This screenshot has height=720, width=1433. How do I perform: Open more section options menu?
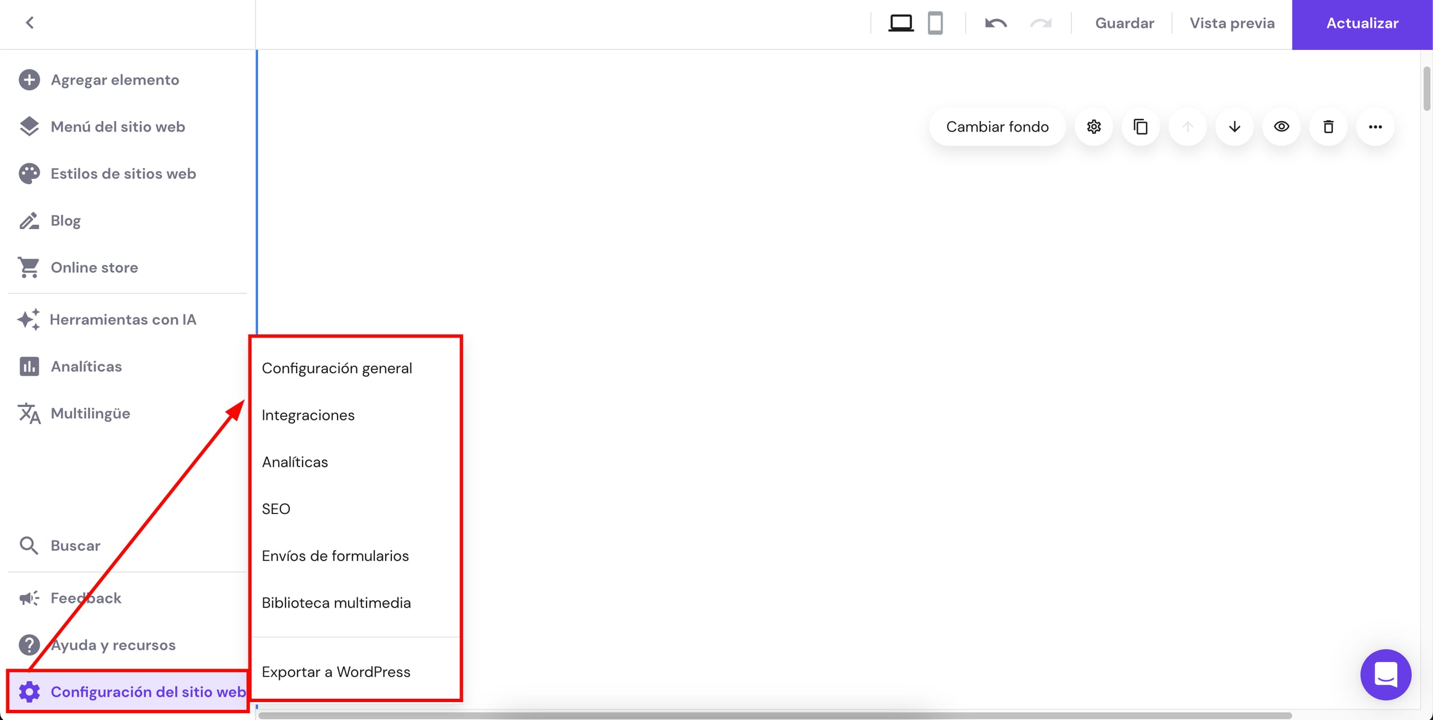click(1375, 127)
